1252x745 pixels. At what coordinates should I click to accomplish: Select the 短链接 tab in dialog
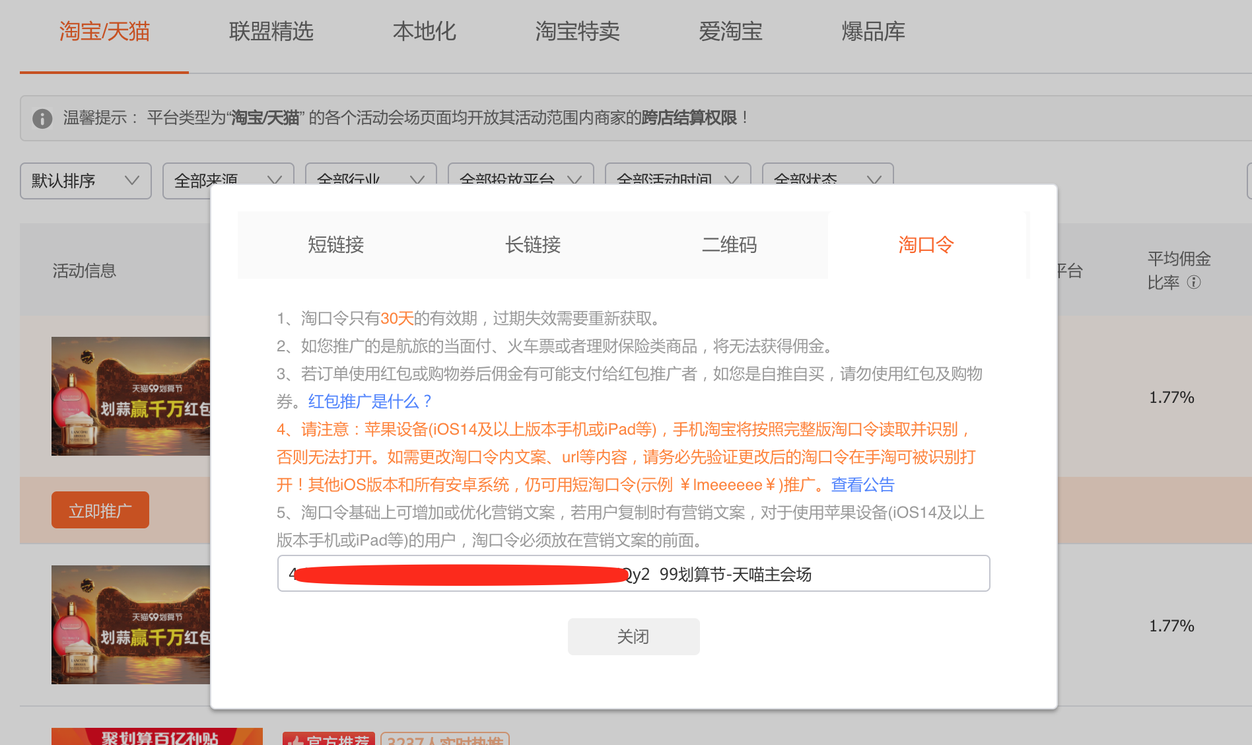click(336, 245)
